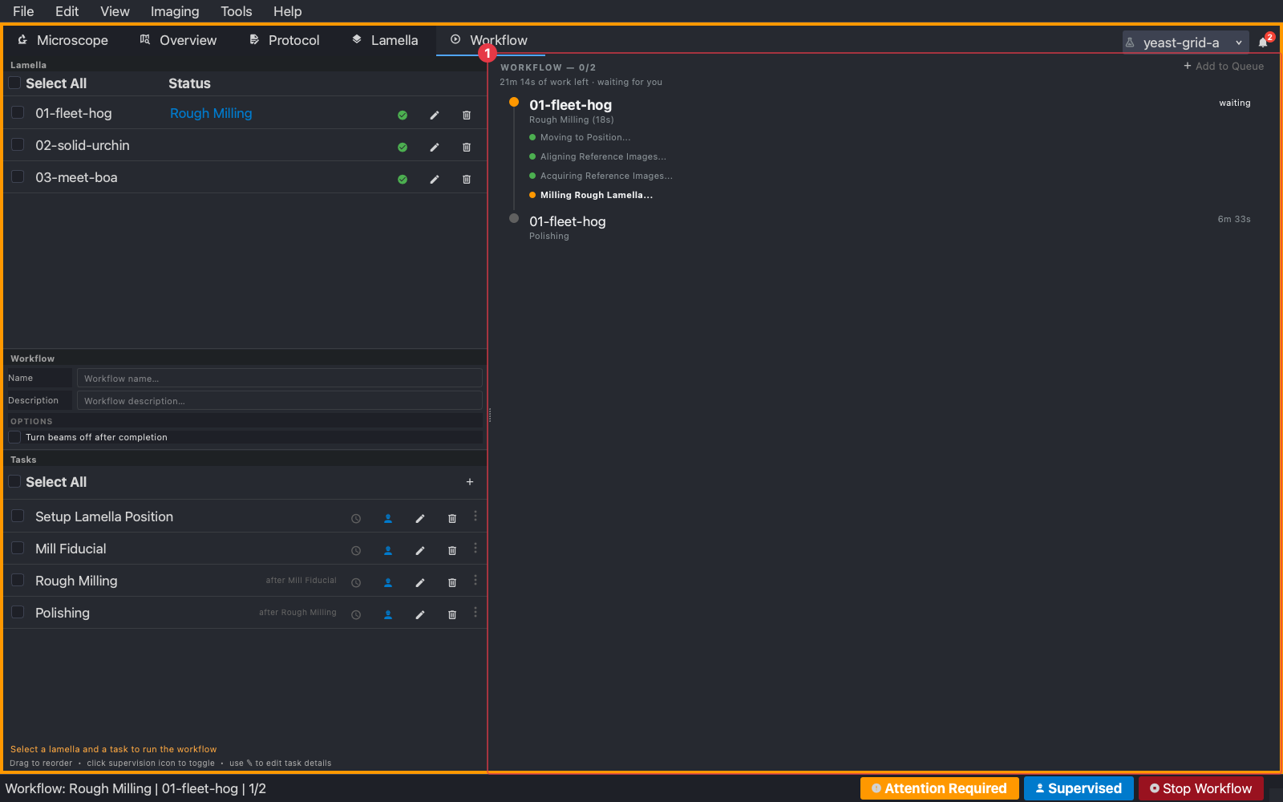Screen dimensions: 1283x802
Task: Tick the Setup Lamella Position task checkbox
Action: 18,516
